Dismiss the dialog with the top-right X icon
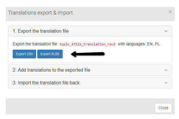The height and width of the screenshot is (119, 179). click(170, 12)
